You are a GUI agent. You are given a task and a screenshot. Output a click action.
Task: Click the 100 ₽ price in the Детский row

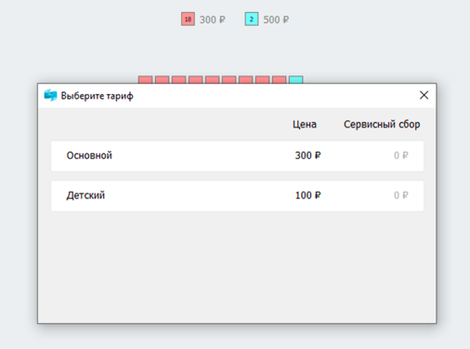click(307, 195)
